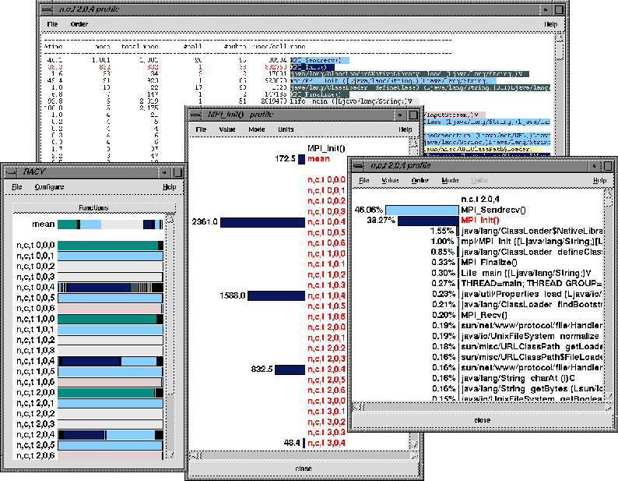
Task: Open Mode menu in bar-chart 2,0,4 profile
Action: [450, 180]
